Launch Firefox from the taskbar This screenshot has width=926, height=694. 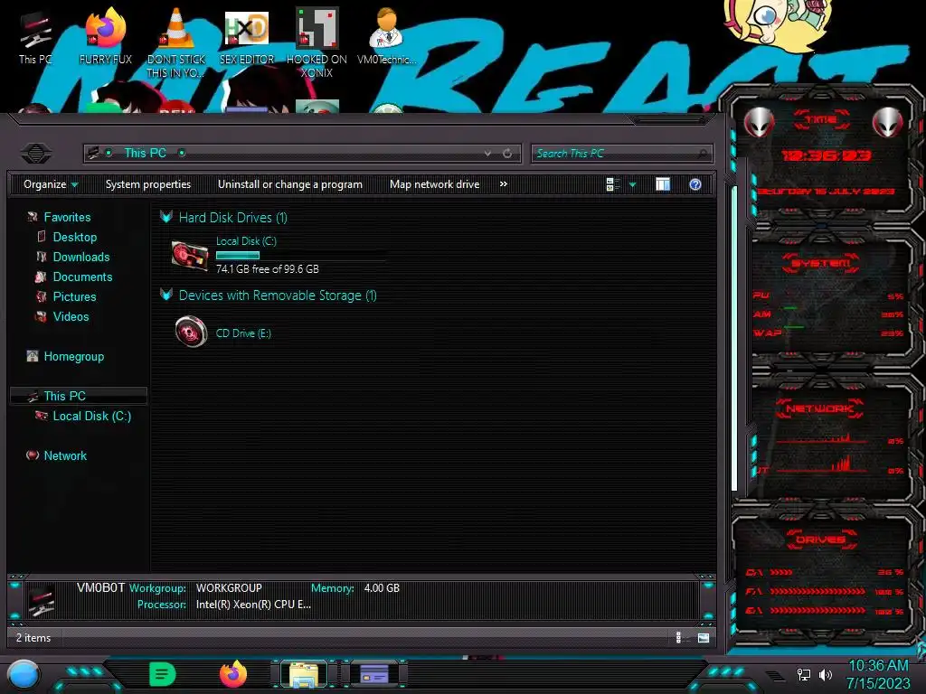tap(233, 674)
